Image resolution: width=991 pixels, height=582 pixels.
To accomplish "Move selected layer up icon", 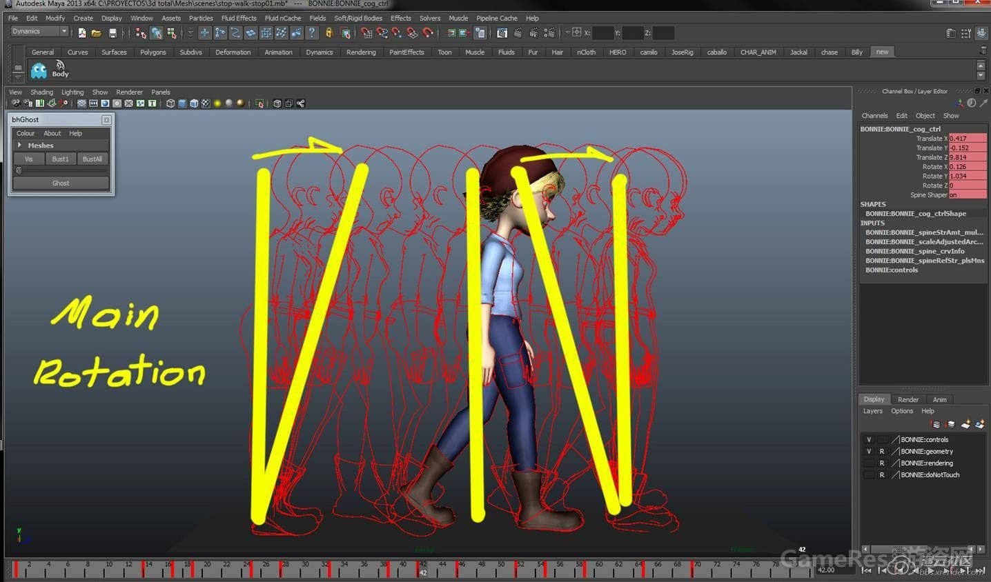I will coord(936,424).
